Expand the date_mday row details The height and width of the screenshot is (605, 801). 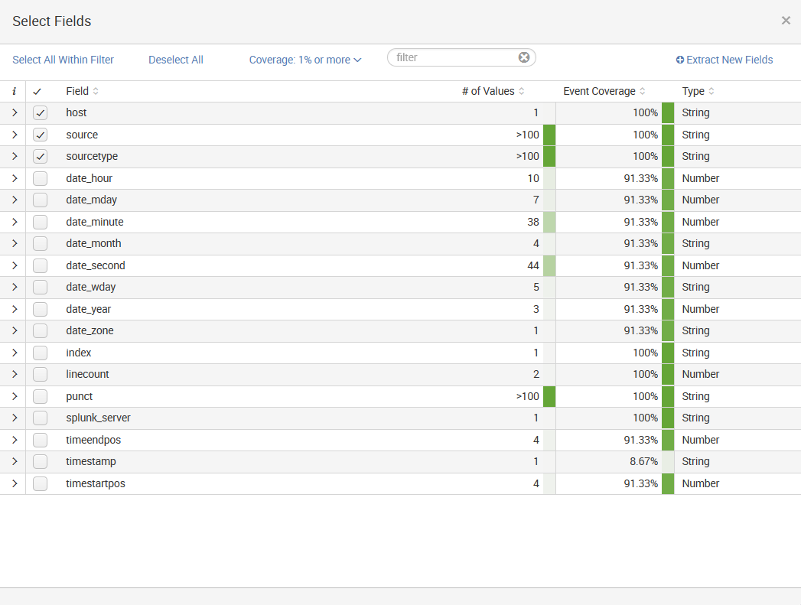pyautogui.click(x=15, y=199)
